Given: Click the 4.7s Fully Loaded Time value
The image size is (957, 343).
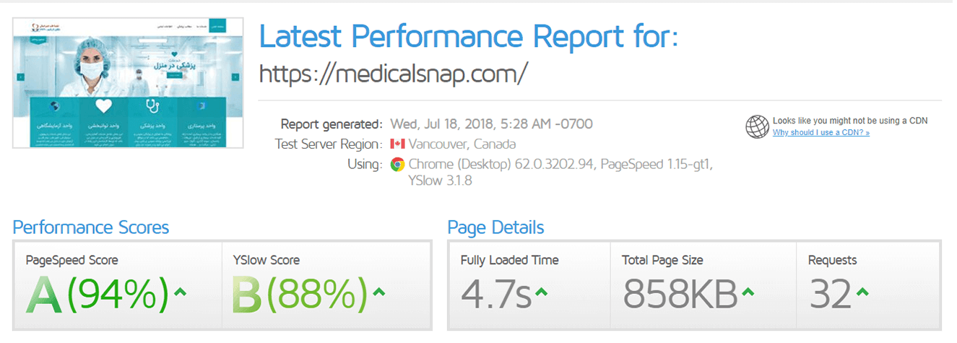Looking at the screenshot, I should 496,293.
